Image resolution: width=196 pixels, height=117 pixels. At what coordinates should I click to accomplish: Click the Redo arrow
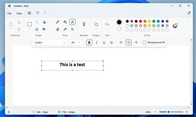tap(45, 13)
